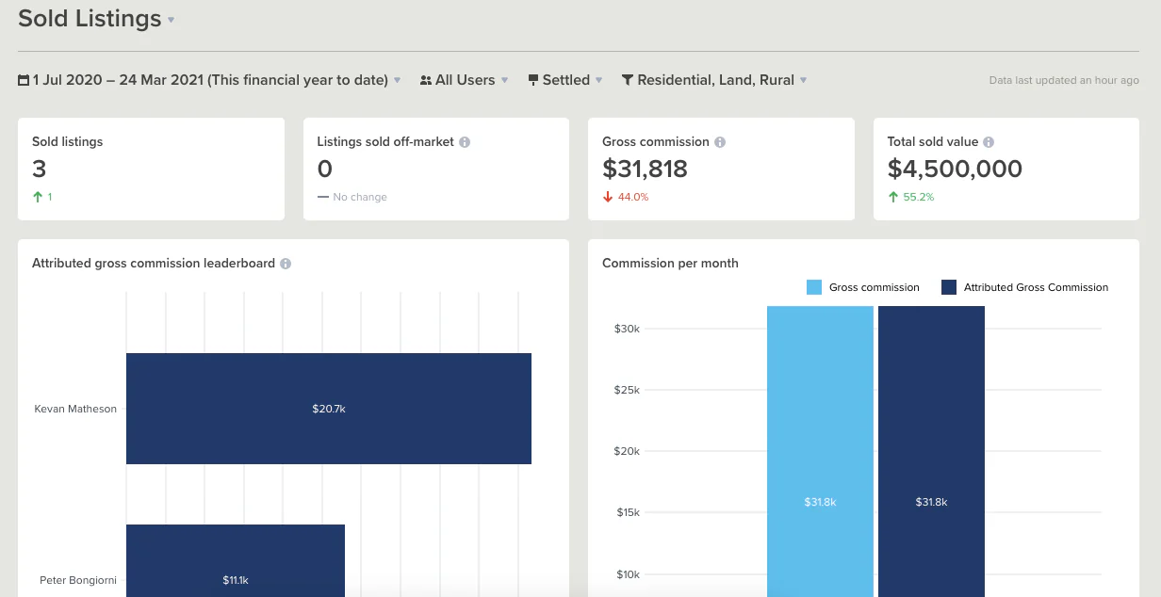Open the All Users filter dropdown
The image size is (1161, 597).
[x=465, y=80]
